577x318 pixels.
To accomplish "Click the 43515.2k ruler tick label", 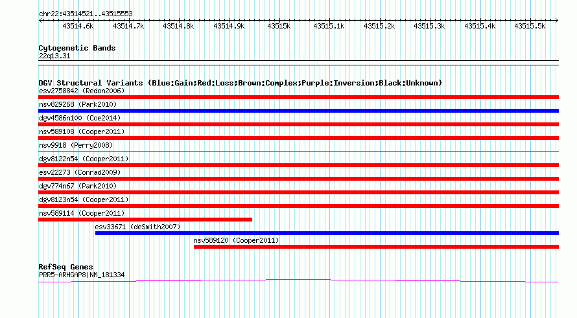I will 379,26.
